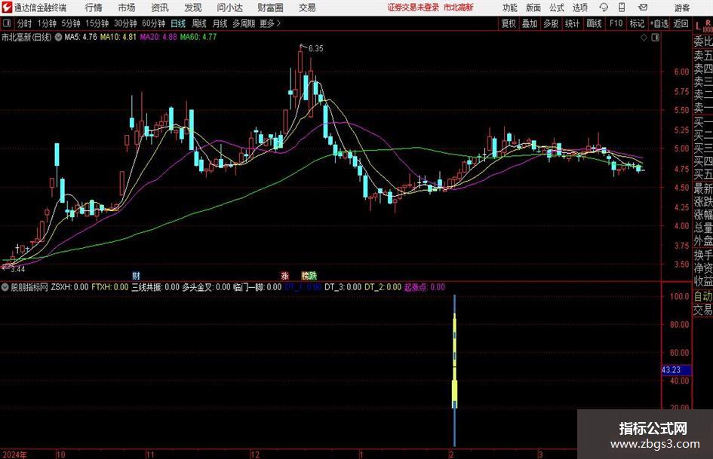Click the 涨 marker below the chart

(x=284, y=275)
